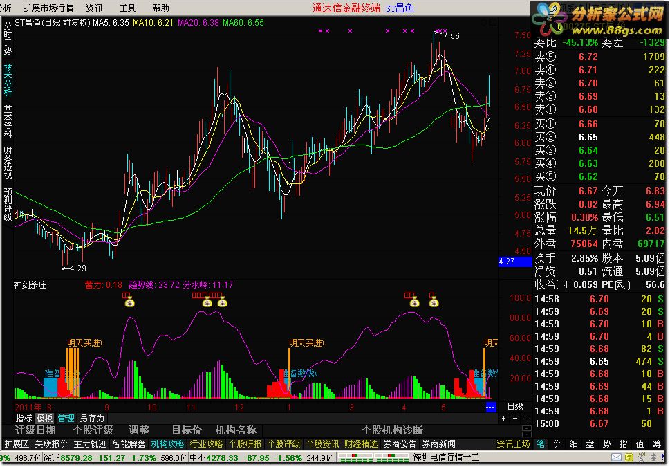
Task: Click the MA60: 6.55 label in chart header
Action: tap(243, 23)
